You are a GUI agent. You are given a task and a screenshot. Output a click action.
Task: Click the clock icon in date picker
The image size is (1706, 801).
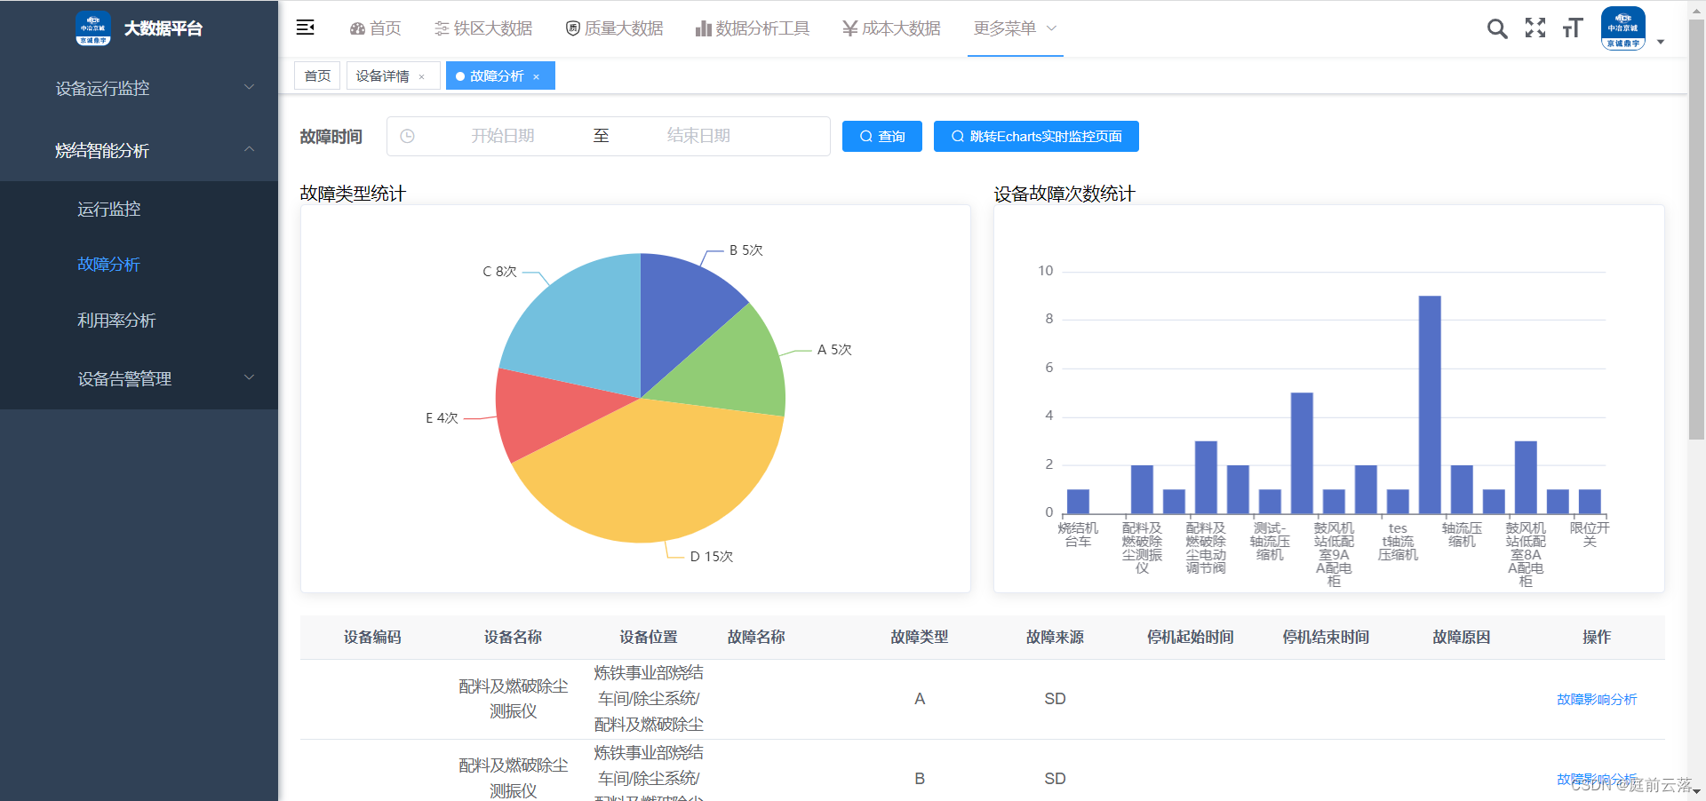pos(407,136)
